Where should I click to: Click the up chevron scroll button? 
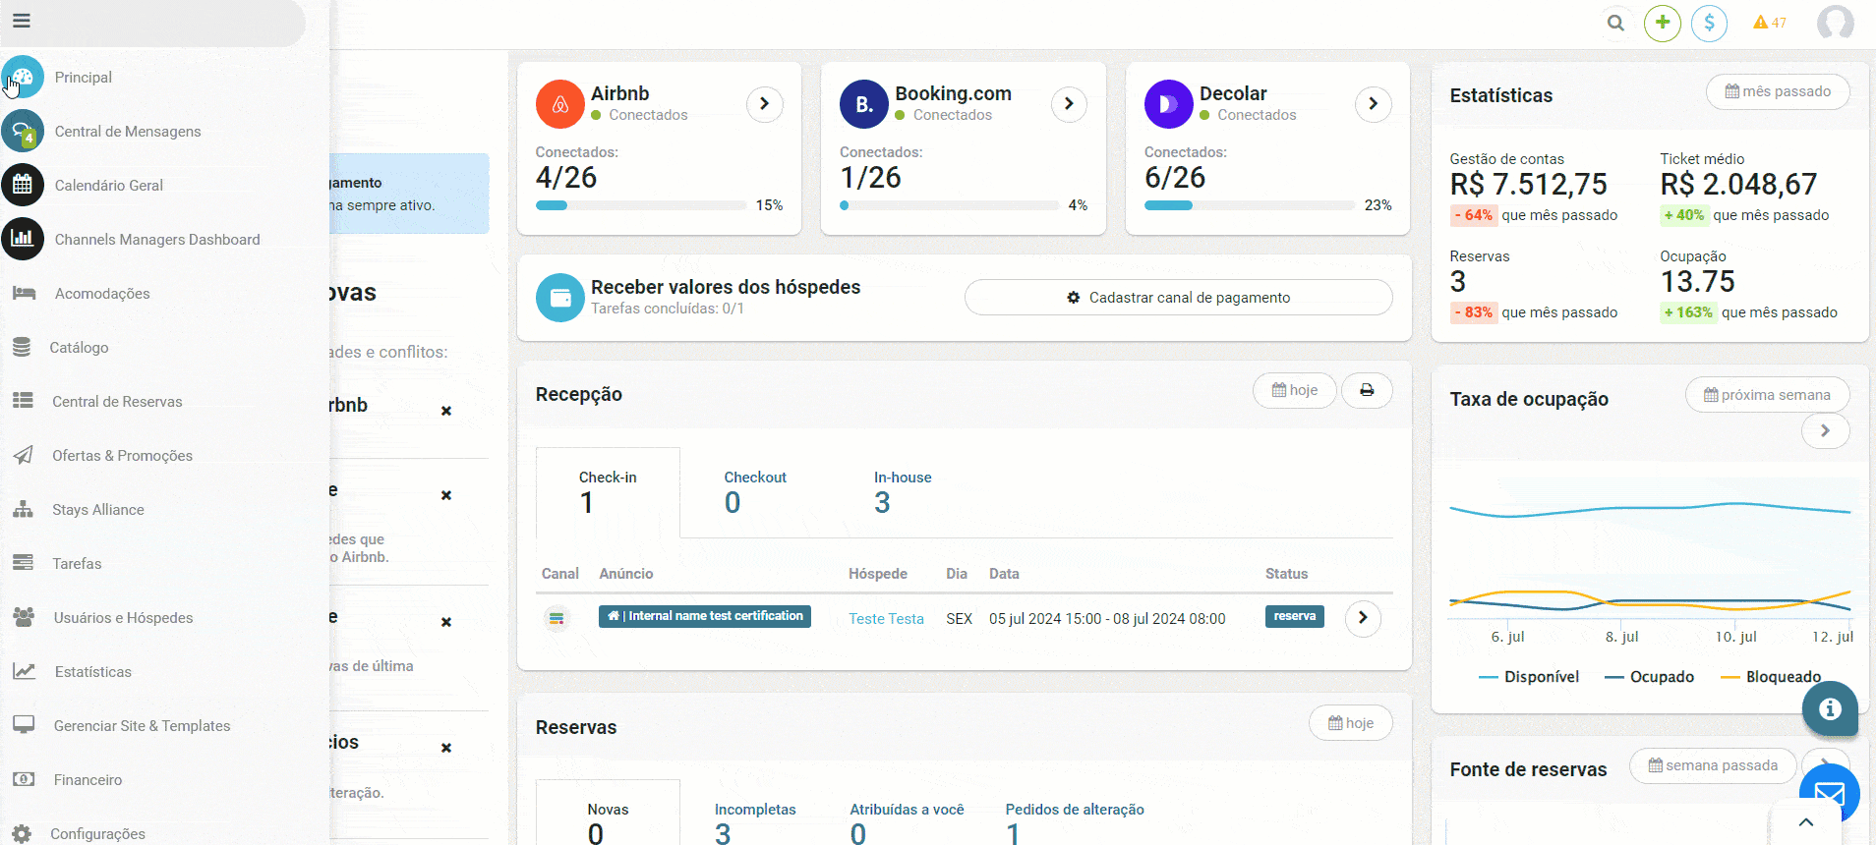1806,822
